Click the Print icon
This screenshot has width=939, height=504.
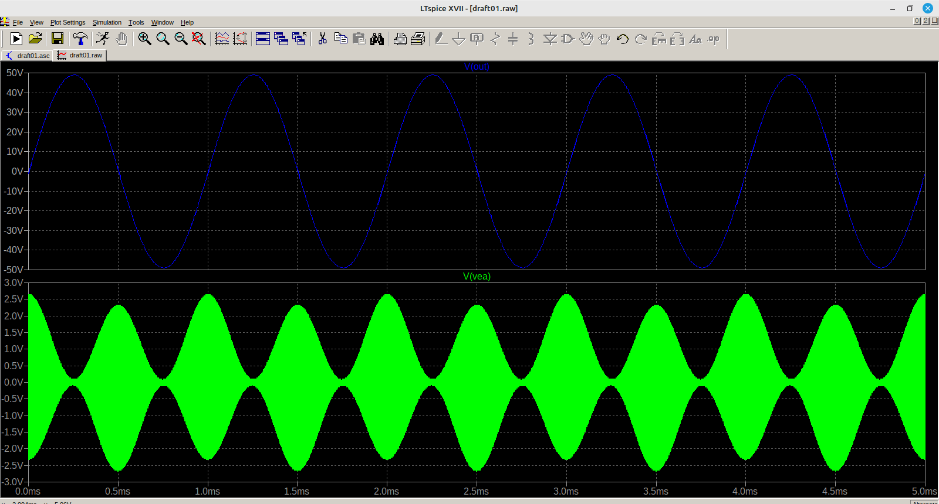pyautogui.click(x=418, y=39)
